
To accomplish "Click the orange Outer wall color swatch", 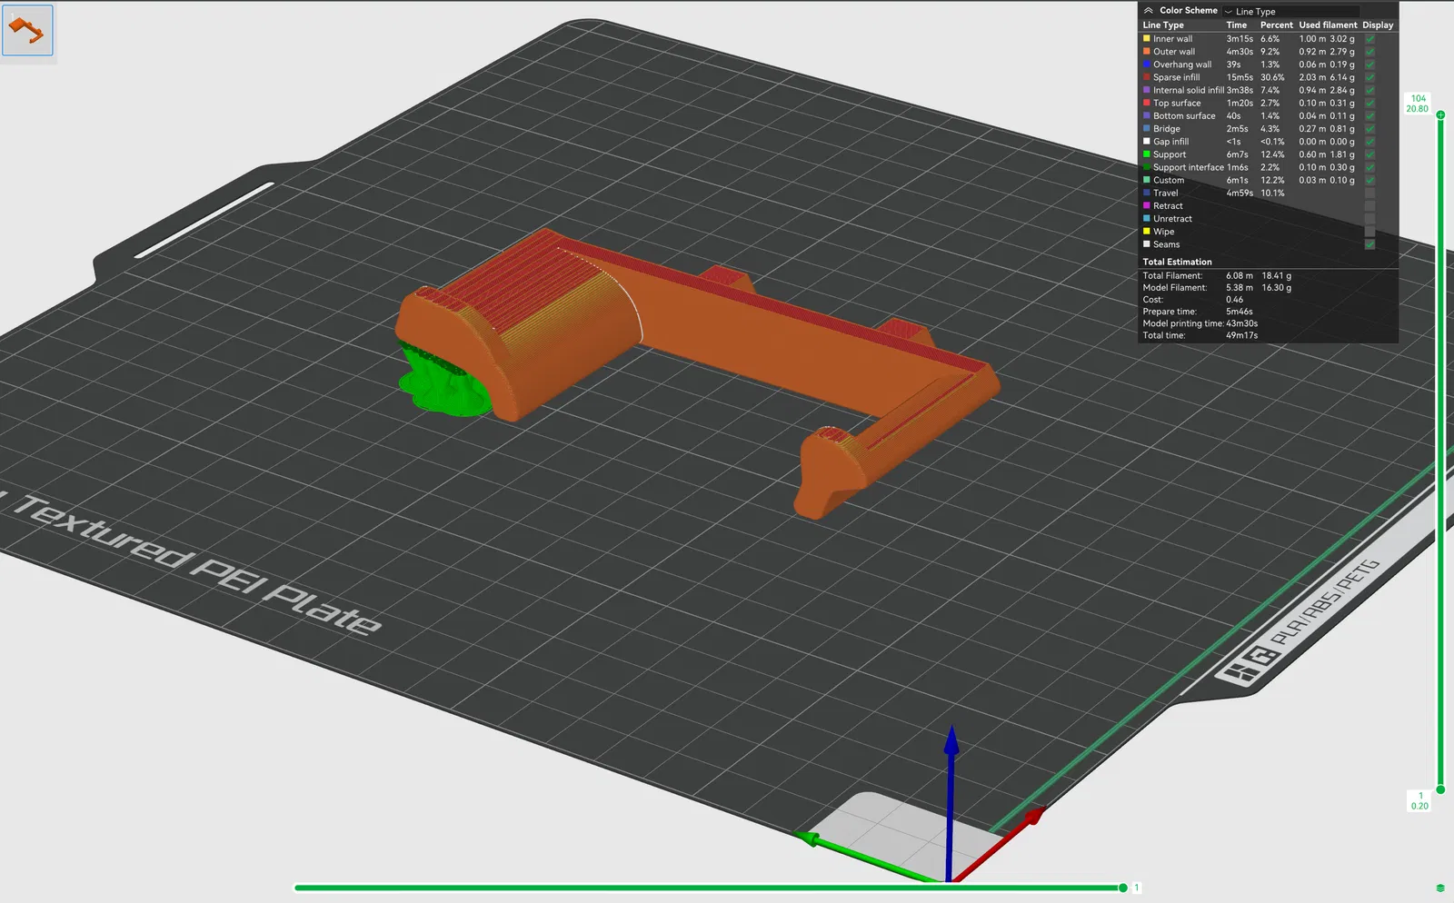I will click(1147, 51).
